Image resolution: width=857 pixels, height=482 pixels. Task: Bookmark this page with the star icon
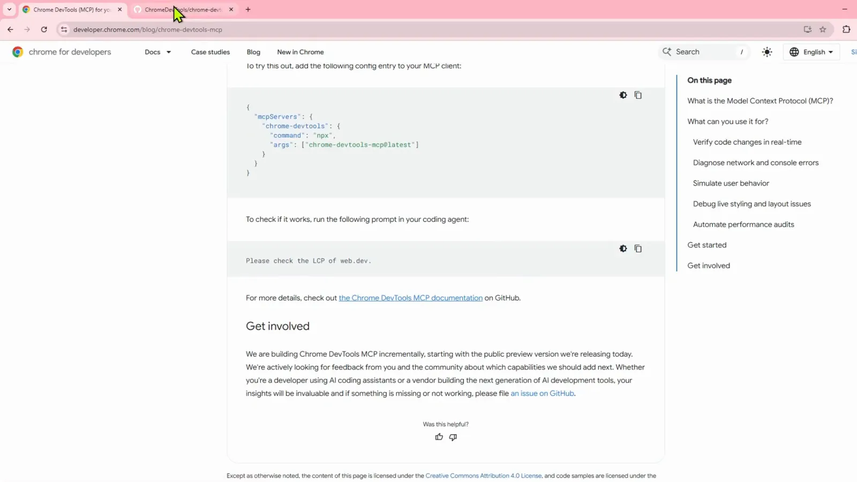(x=823, y=29)
